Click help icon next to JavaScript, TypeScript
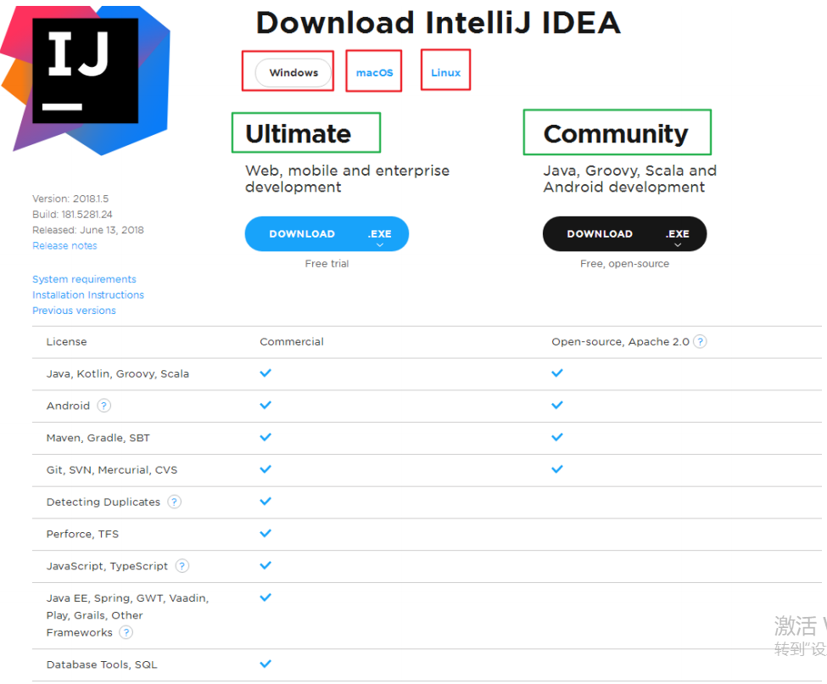The width and height of the screenshot is (827, 684). click(x=182, y=566)
